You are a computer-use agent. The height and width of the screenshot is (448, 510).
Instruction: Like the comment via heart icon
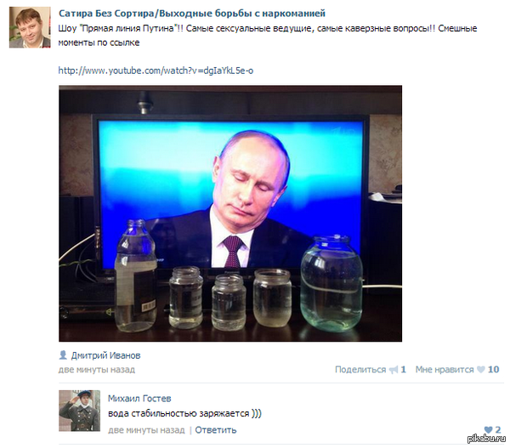(488, 430)
